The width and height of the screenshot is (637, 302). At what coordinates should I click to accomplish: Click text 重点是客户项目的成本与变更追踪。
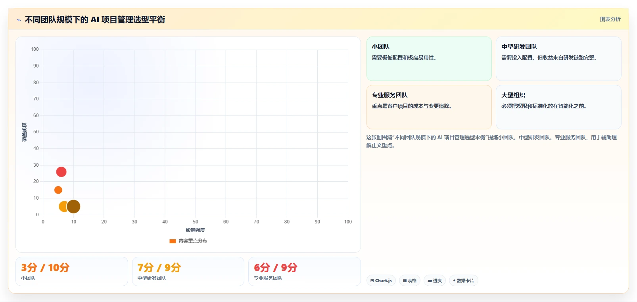[412, 106]
